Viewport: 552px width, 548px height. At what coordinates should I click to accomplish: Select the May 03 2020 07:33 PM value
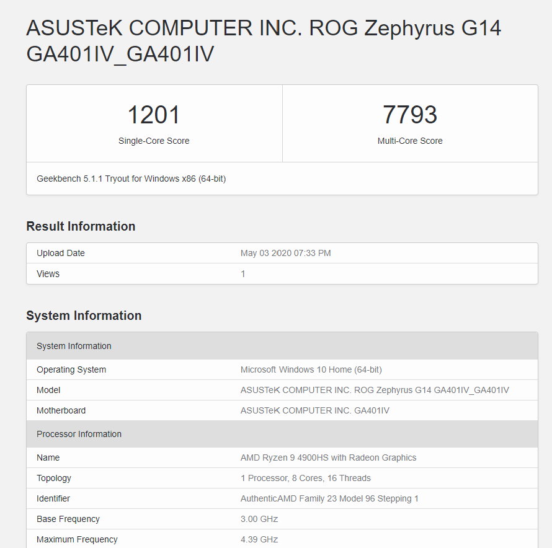(285, 253)
